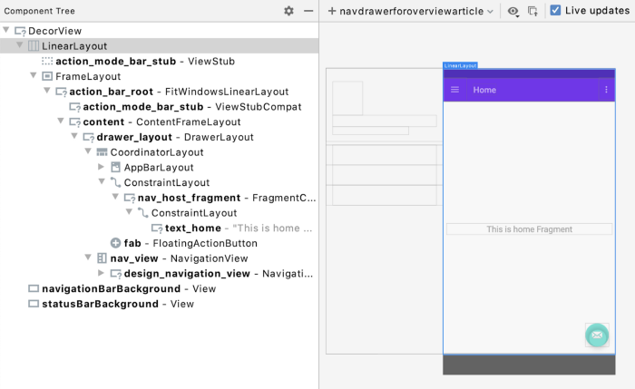
Task: Minimize the Component Tree panel
Action: 308,11
